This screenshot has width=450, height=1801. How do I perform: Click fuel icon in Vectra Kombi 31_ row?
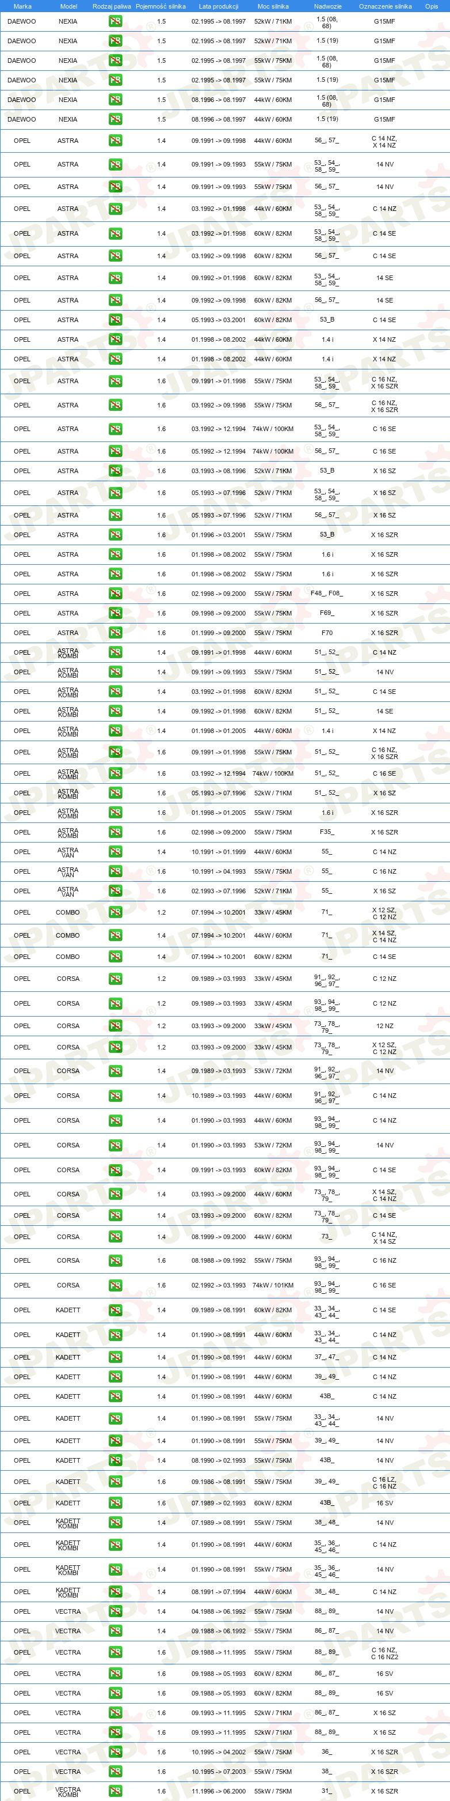pos(115,1791)
